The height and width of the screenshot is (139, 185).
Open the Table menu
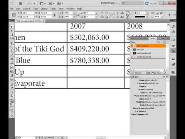click(53, 8)
